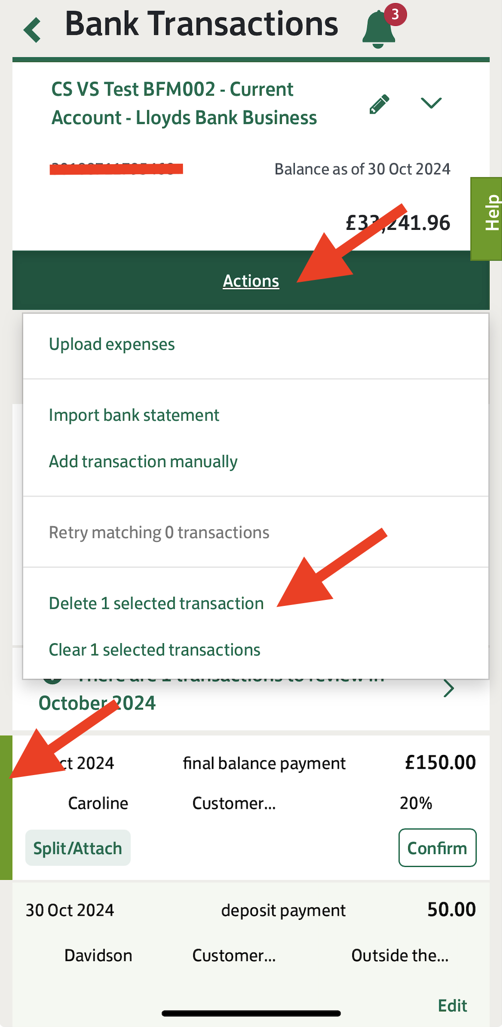This screenshot has width=502, height=1027.
Task: Click the Split/Attach button
Action: tap(78, 848)
